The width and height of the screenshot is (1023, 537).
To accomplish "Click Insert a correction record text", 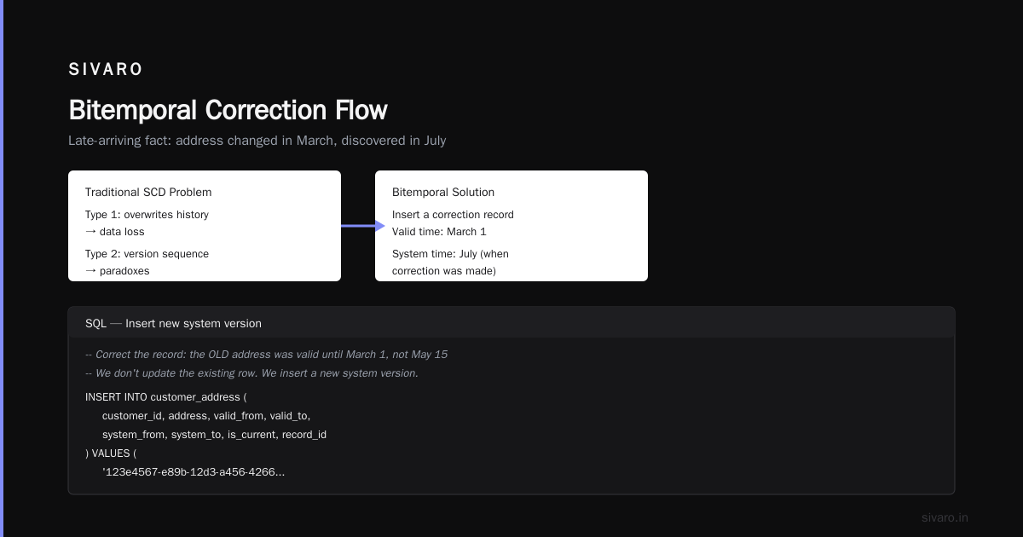I will (453, 215).
